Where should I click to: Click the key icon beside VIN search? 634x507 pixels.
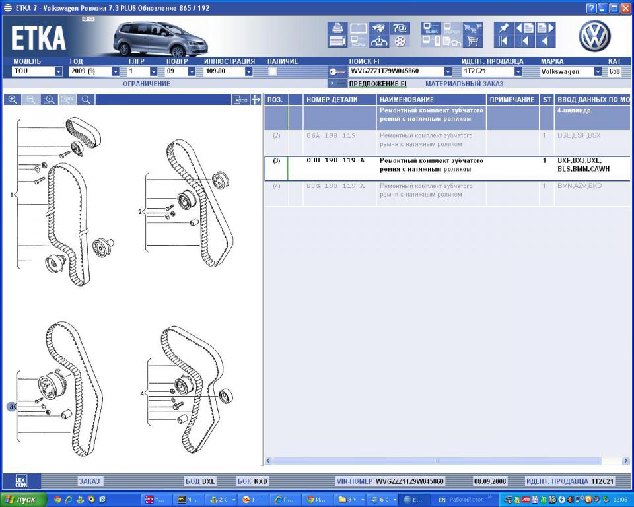tap(337, 71)
